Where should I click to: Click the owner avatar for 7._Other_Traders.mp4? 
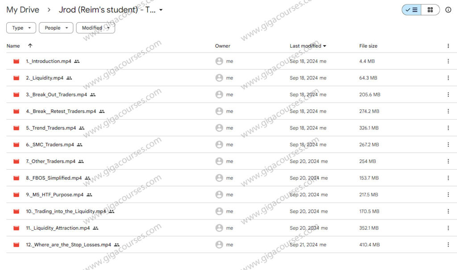pyautogui.click(x=219, y=162)
